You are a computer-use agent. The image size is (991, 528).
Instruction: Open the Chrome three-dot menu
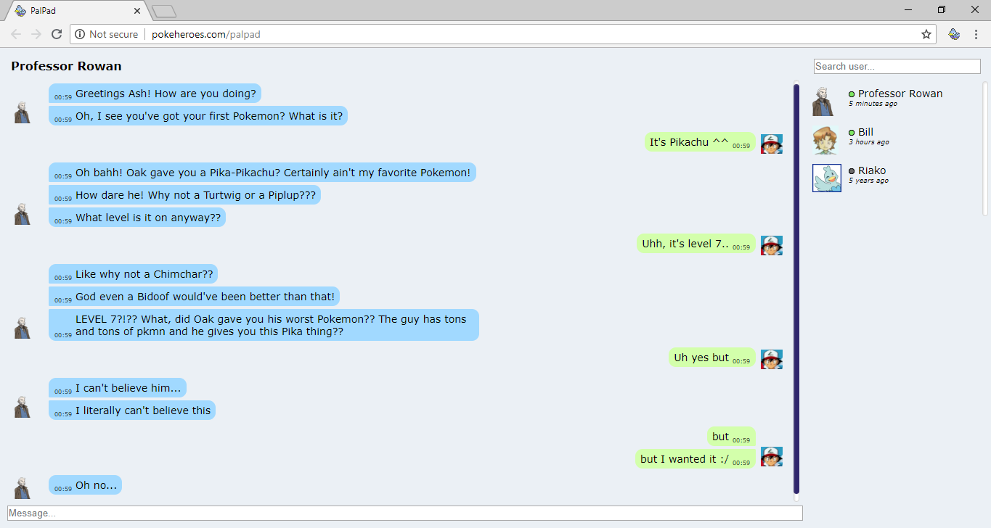coord(976,34)
